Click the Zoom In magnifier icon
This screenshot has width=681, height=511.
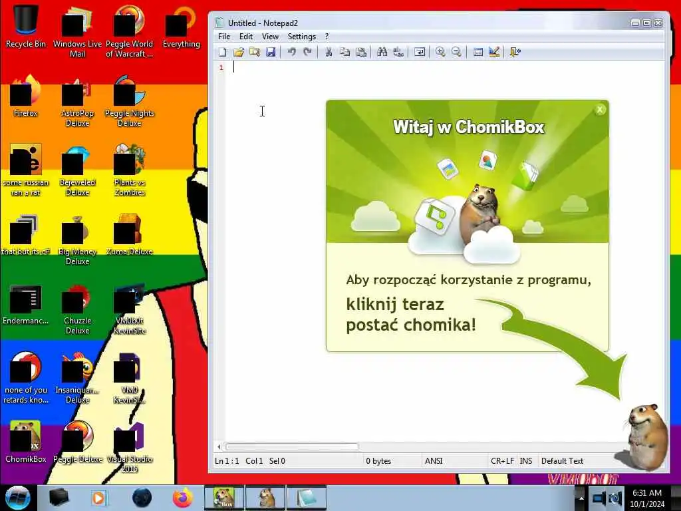point(440,52)
